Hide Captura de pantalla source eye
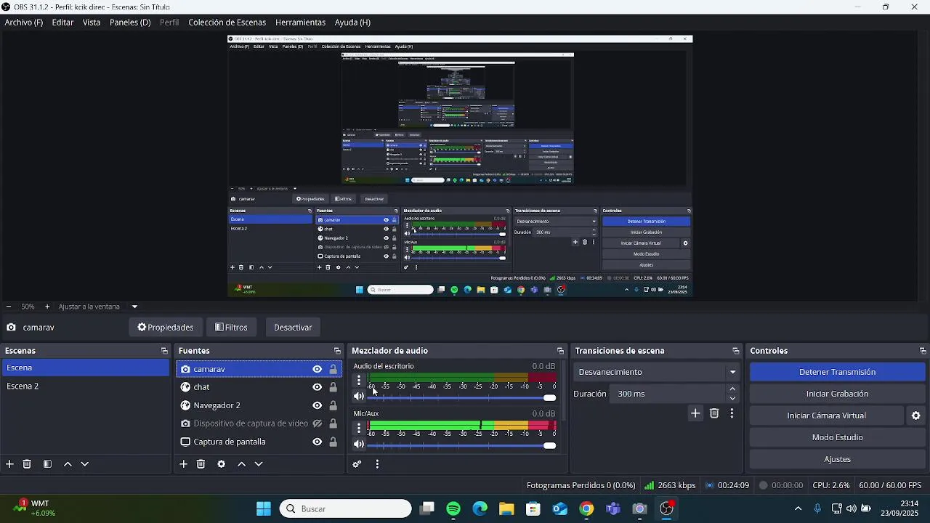Viewport: 930px width, 523px height. pos(318,442)
